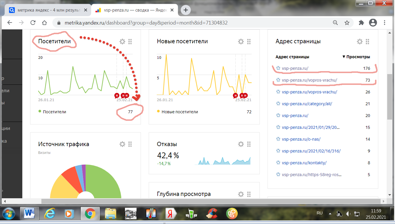Sort table by Просмотры column
395x224 pixels.
[x=358, y=57]
